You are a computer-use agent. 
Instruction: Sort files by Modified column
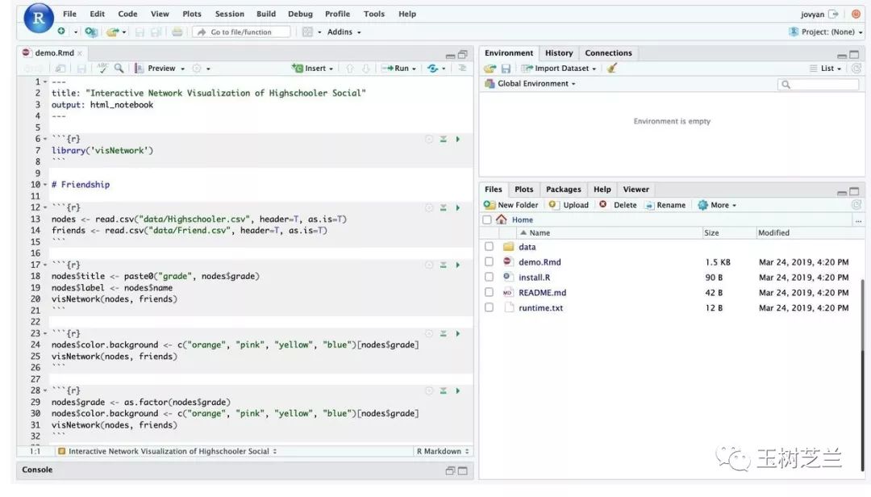click(x=773, y=233)
